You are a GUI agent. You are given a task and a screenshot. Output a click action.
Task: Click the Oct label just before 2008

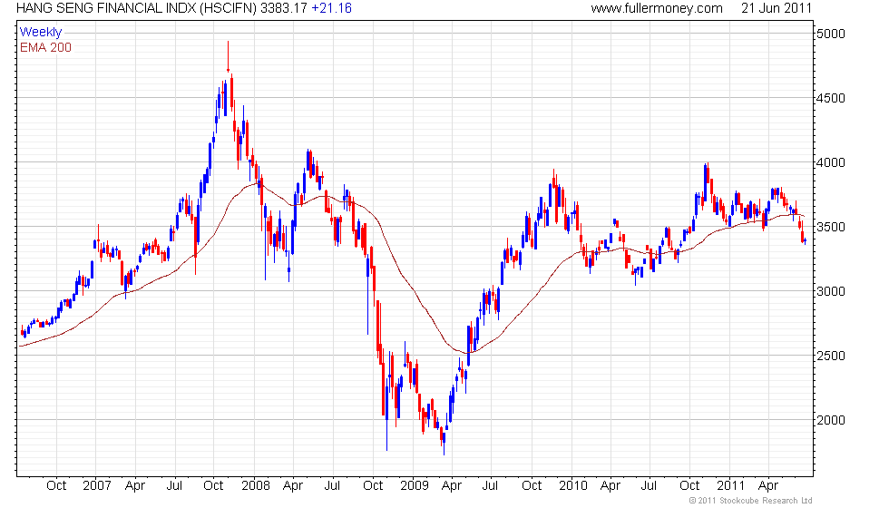(213, 486)
